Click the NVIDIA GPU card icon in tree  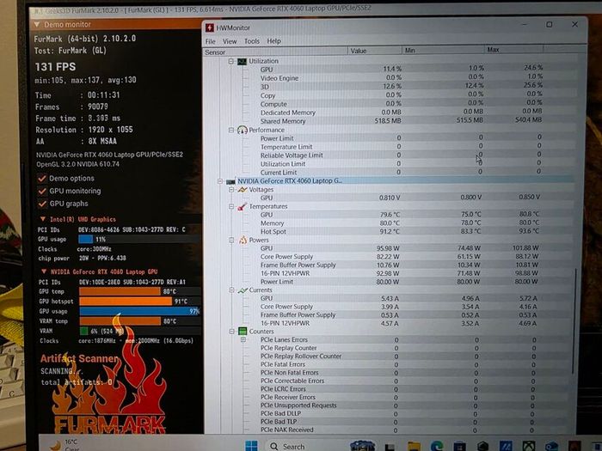click(x=230, y=181)
